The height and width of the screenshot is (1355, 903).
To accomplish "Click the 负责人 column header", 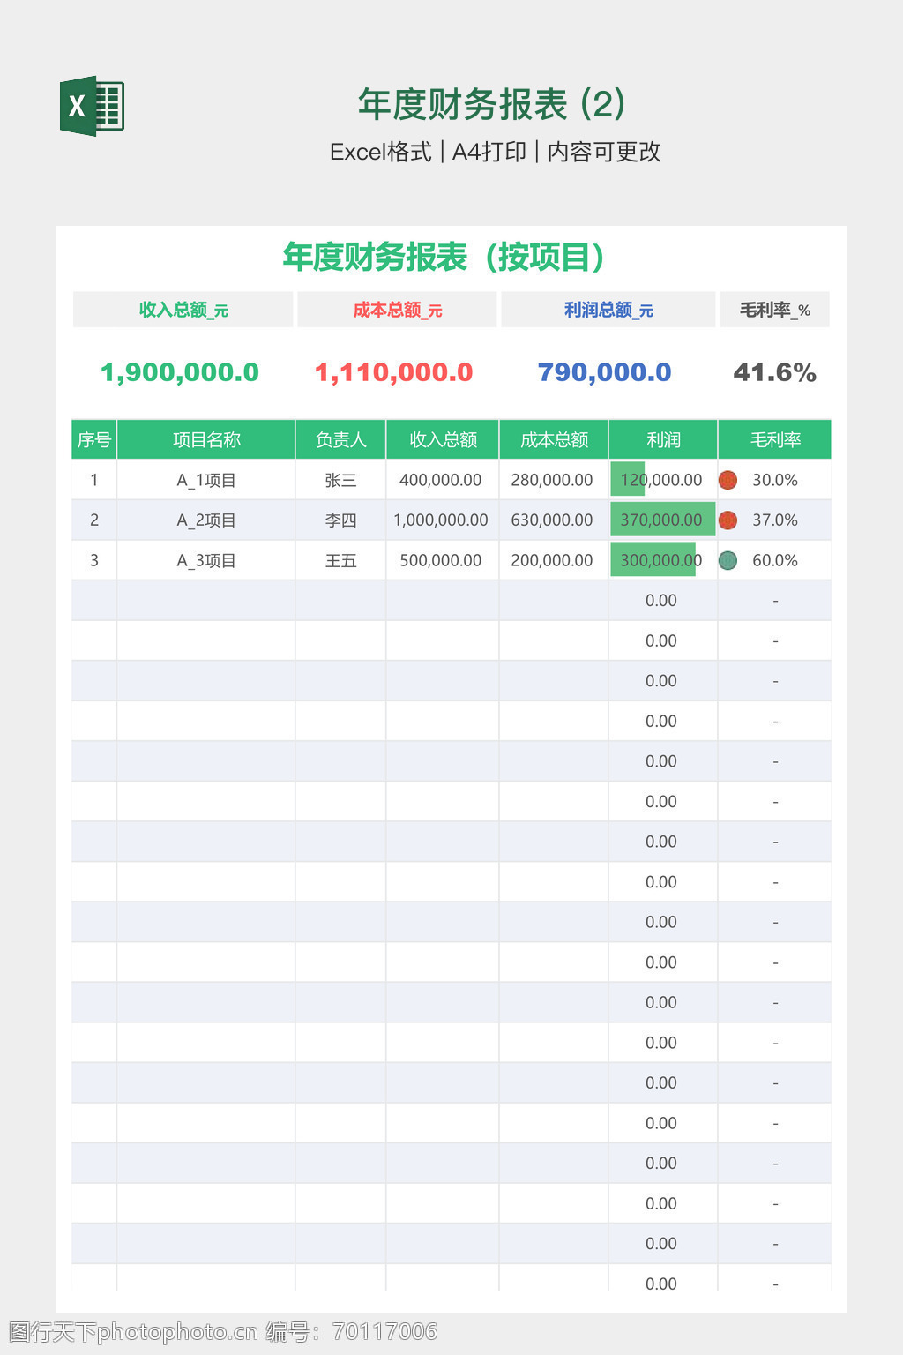I will click(x=340, y=439).
